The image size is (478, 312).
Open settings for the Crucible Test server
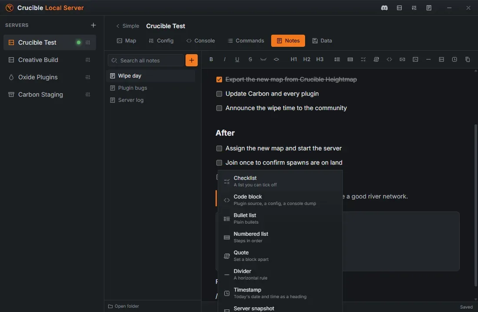click(x=88, y=42)
